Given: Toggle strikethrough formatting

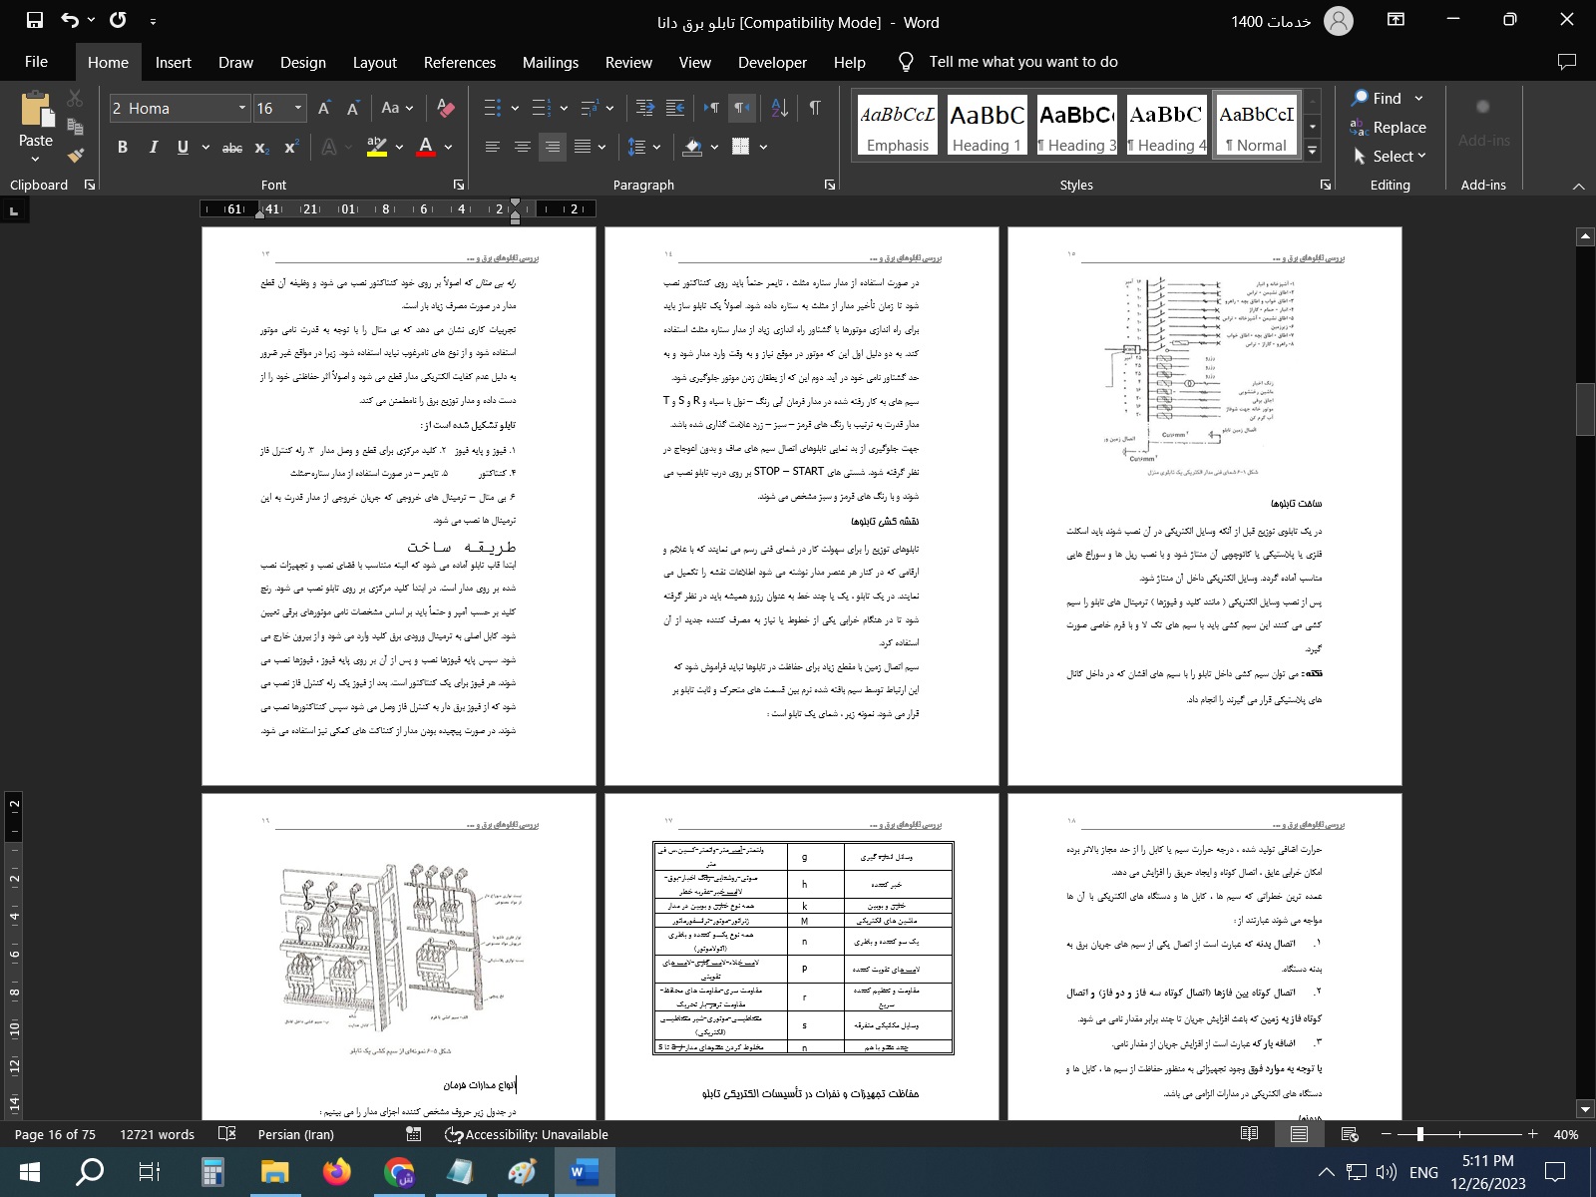Looking at the screenshot, I should 231,148.
